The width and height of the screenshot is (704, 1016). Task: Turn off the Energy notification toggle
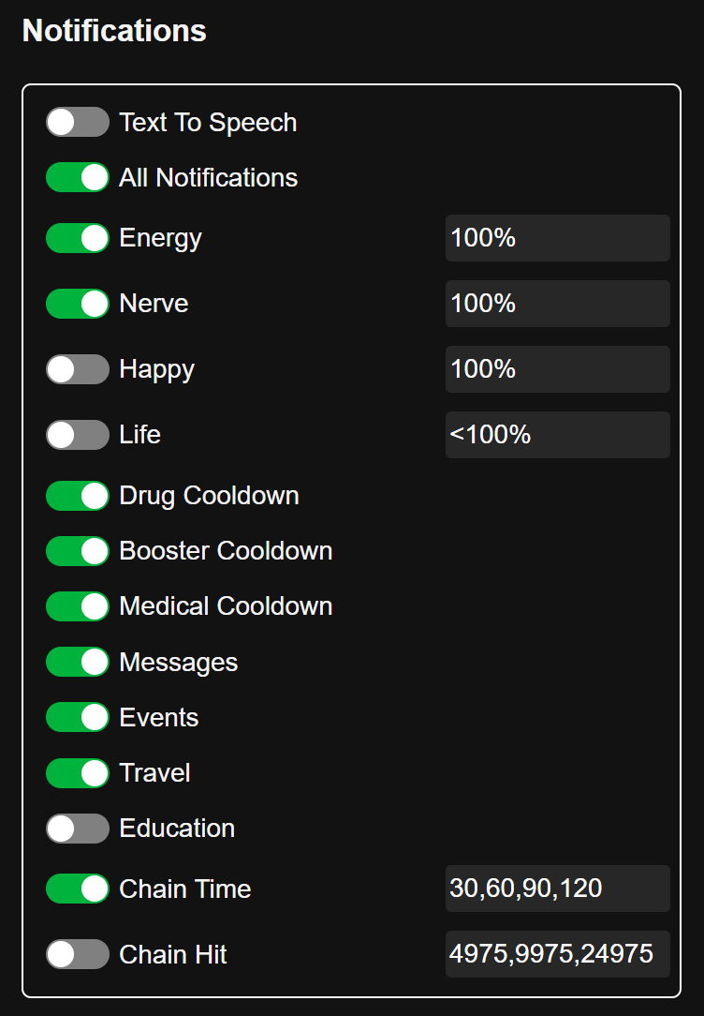click(x=78, y=238)
